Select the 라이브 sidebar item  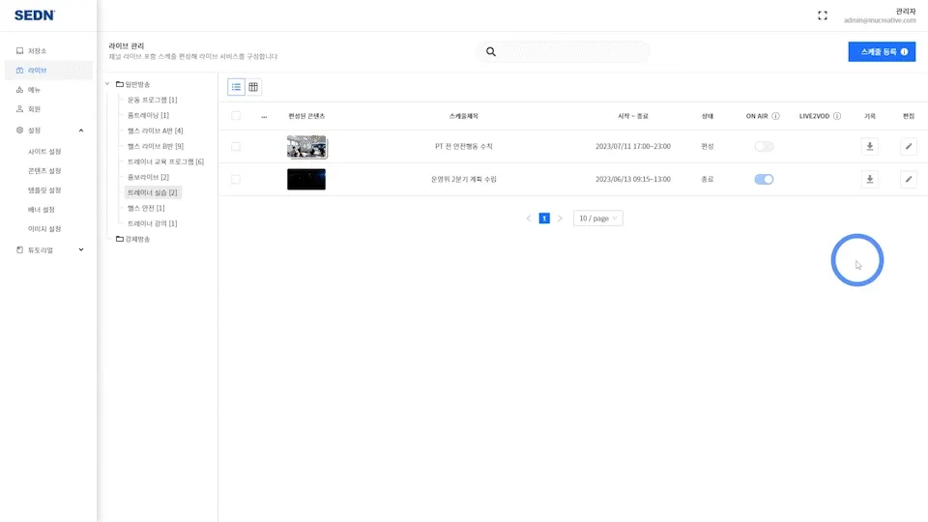48,70
